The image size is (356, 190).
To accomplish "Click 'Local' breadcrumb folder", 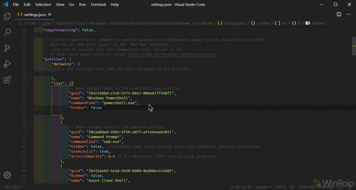I will (81, 23).
